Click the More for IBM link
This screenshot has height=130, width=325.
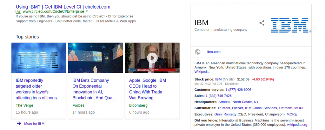tap(34, 124)
